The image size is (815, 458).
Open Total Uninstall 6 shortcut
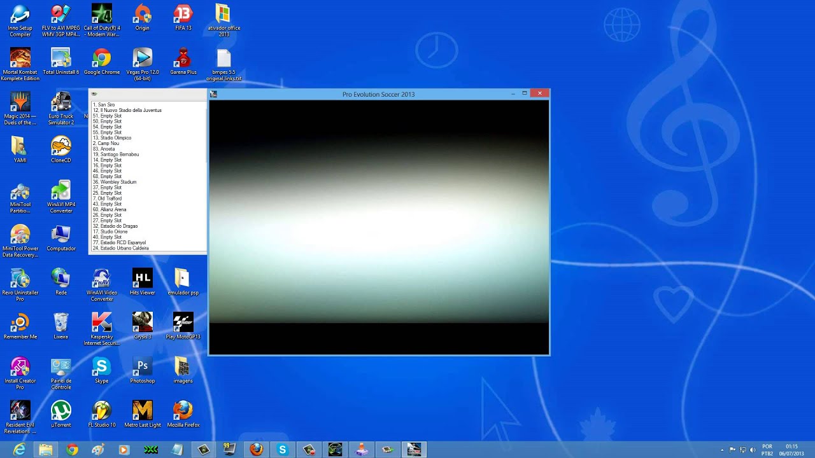pyautogui.click(x=61, y=61)
